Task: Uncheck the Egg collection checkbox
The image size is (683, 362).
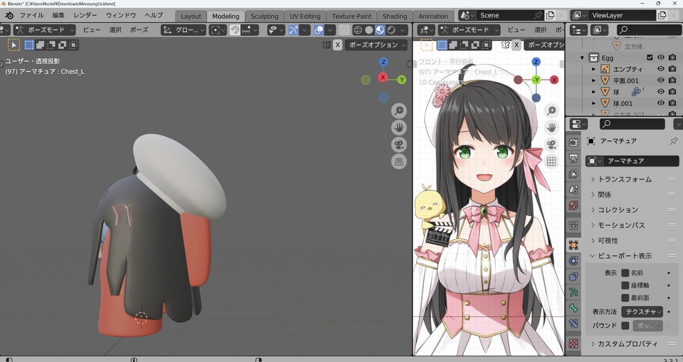Action: click(x=649, y=57)
